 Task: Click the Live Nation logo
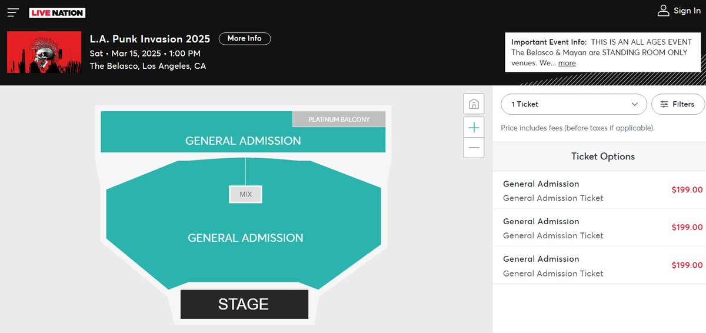coord(57,13)
